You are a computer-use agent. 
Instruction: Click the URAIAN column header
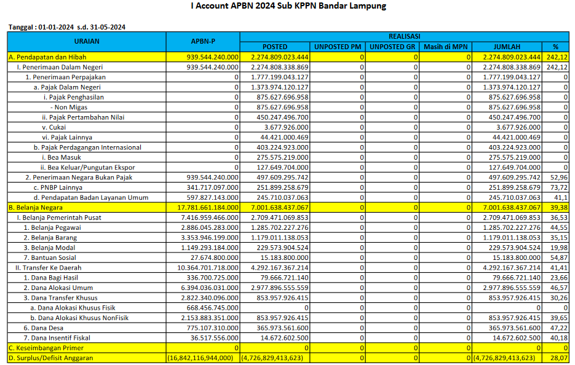[x=87, y=42]
